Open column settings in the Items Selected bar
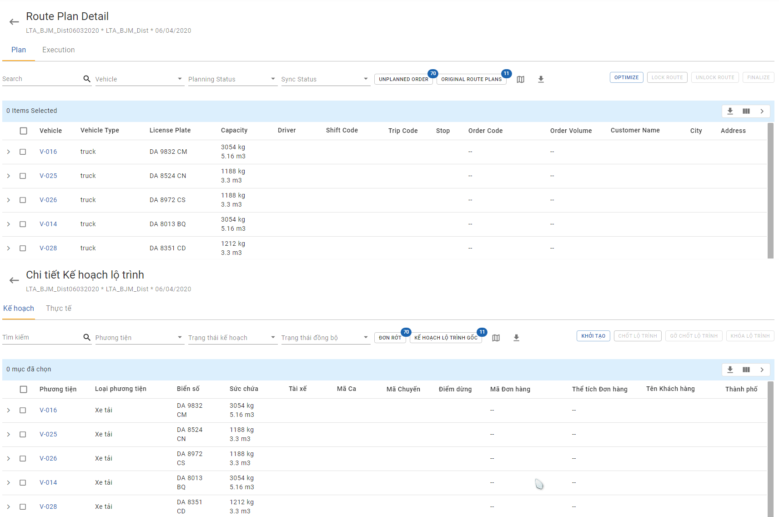 746,111
